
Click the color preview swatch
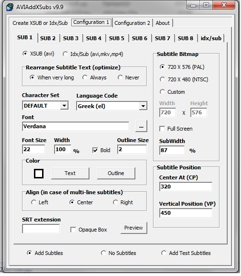(39, 174)
